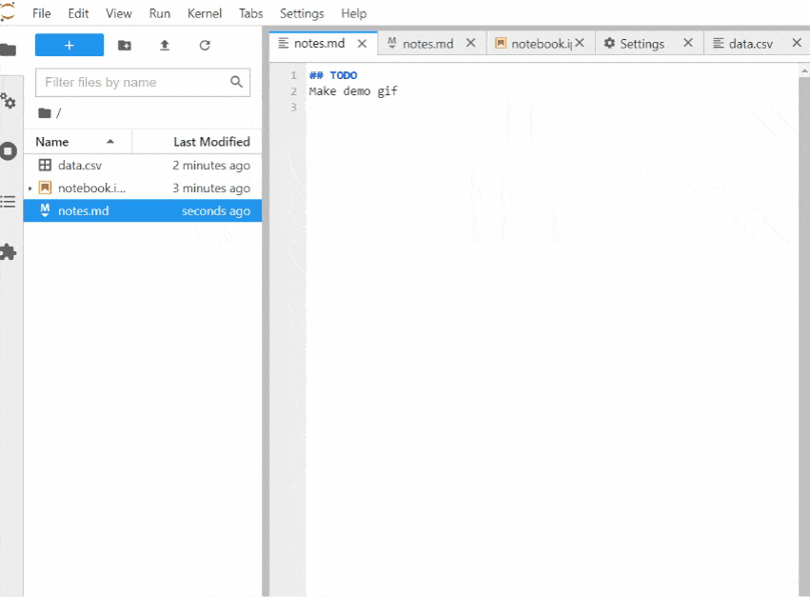Open the Help menu
This screenshot has height=597, width=810.
[354, 13]
